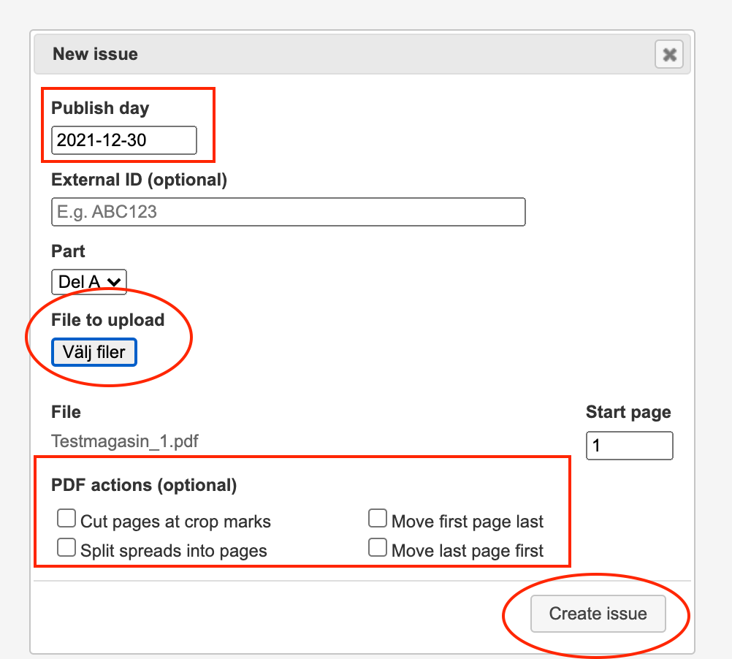
Task: Click the External ID (optional) label
Action: (139, 180)
